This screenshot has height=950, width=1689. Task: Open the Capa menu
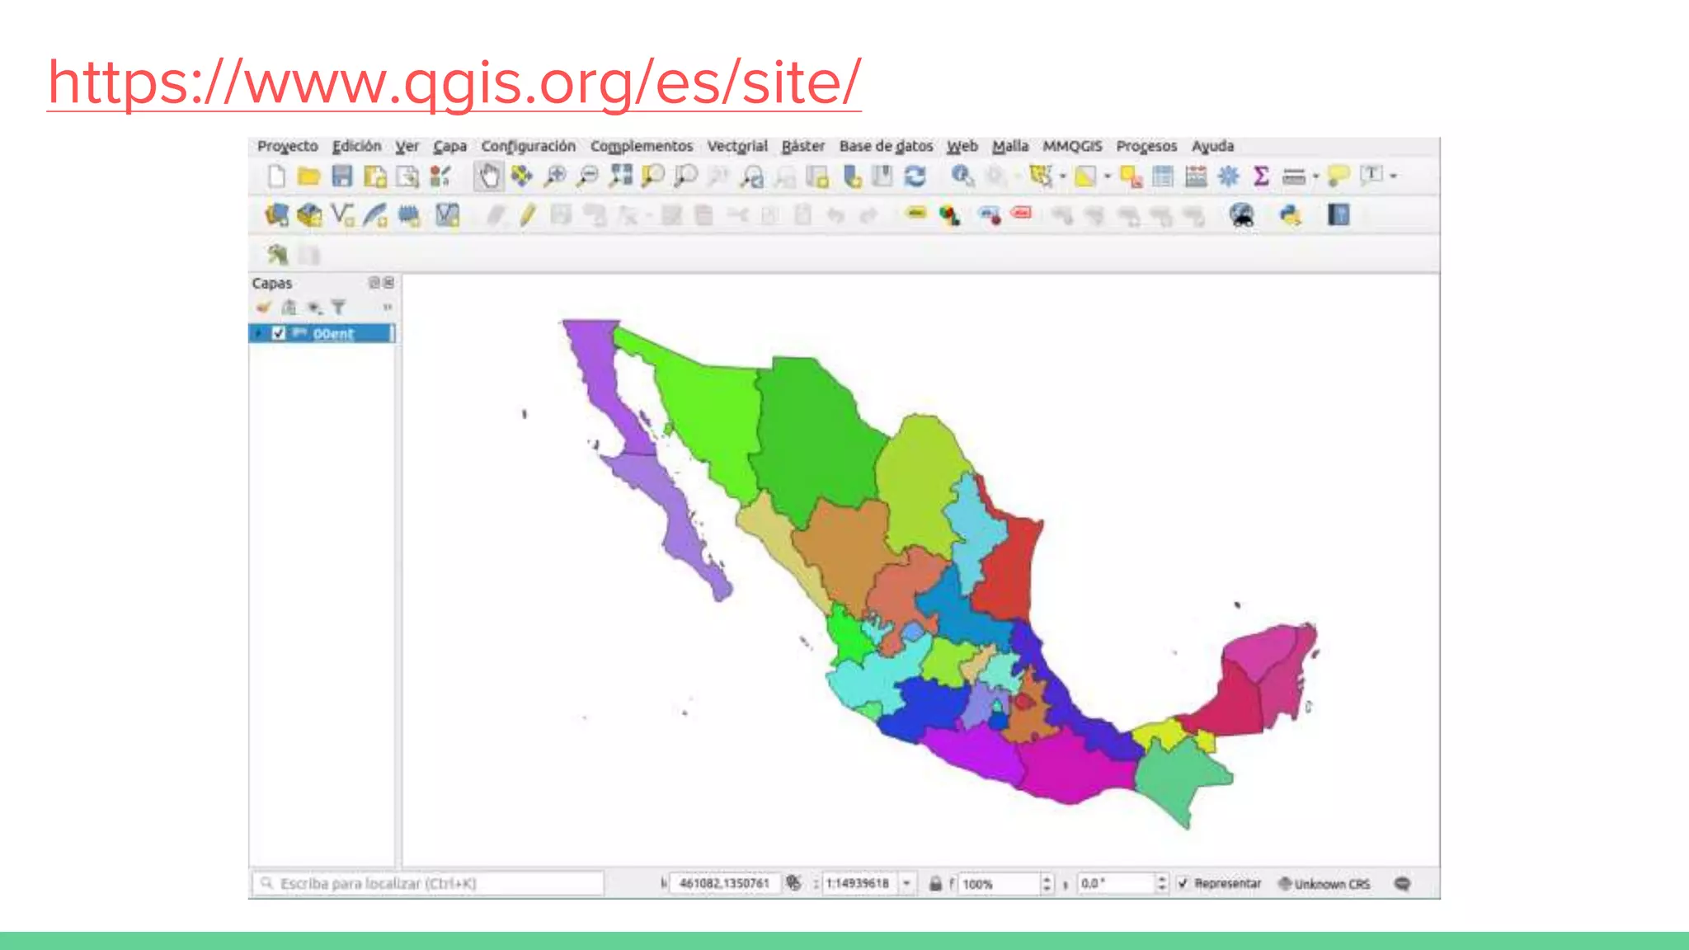click(449, 146)
